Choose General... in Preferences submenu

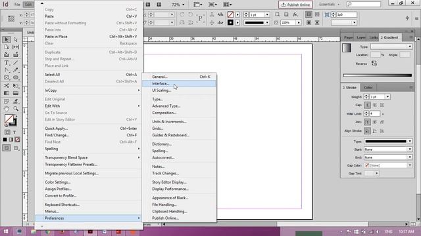[179, 77]
